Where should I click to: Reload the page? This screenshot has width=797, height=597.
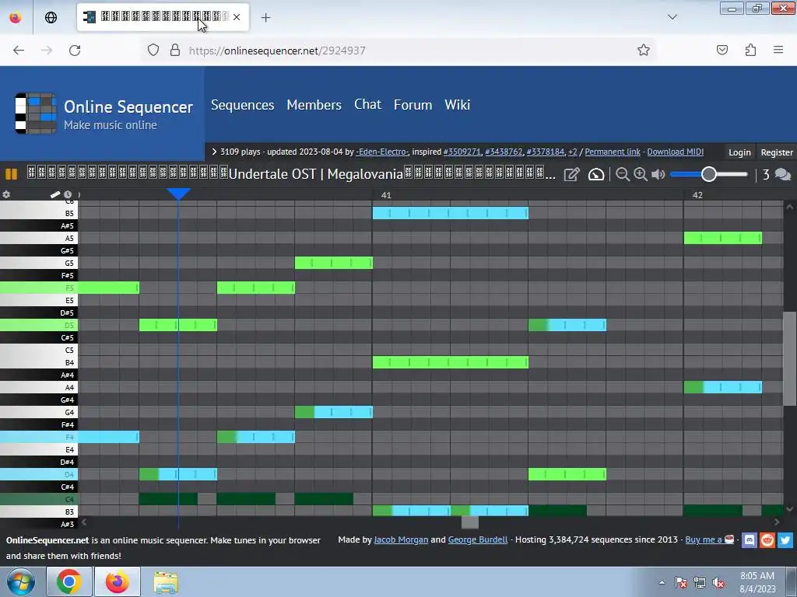(x=75, y=51)
